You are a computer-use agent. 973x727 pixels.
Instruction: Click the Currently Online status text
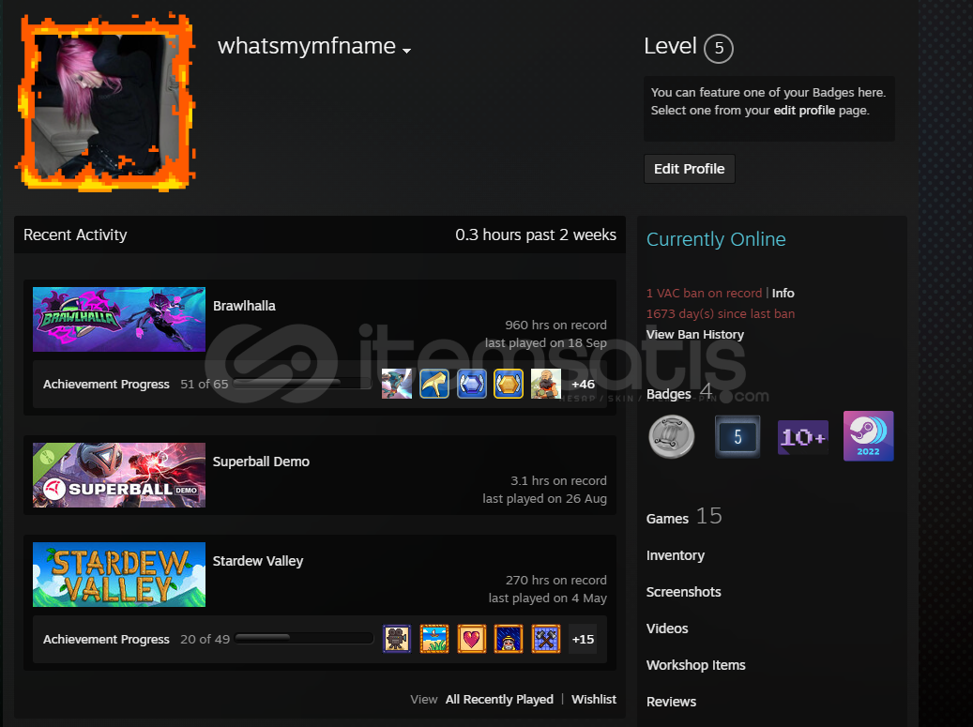(x=716, y=239)
